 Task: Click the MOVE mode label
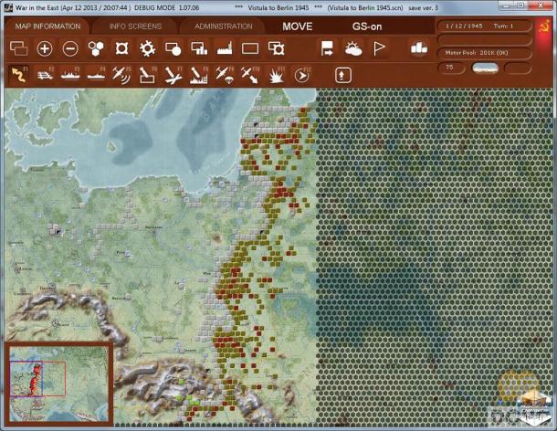298,26
